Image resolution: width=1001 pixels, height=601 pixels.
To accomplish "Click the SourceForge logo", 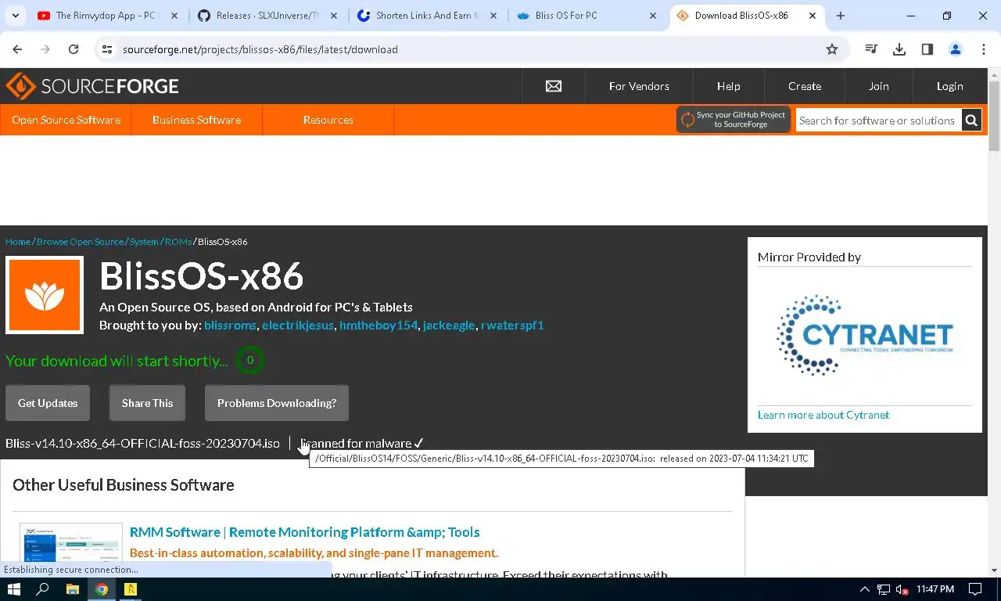I will click(x=92, y=86).
